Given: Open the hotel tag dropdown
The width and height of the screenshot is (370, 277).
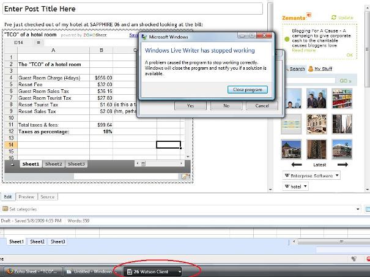Looking at the screenshot, I should [x=305, y=186].
